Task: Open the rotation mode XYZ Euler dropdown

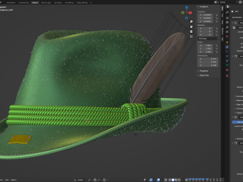Action: (x=208, y=38)
